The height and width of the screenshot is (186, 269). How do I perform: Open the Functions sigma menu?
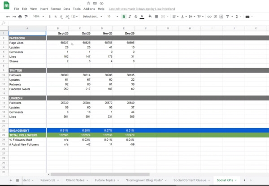238,17
